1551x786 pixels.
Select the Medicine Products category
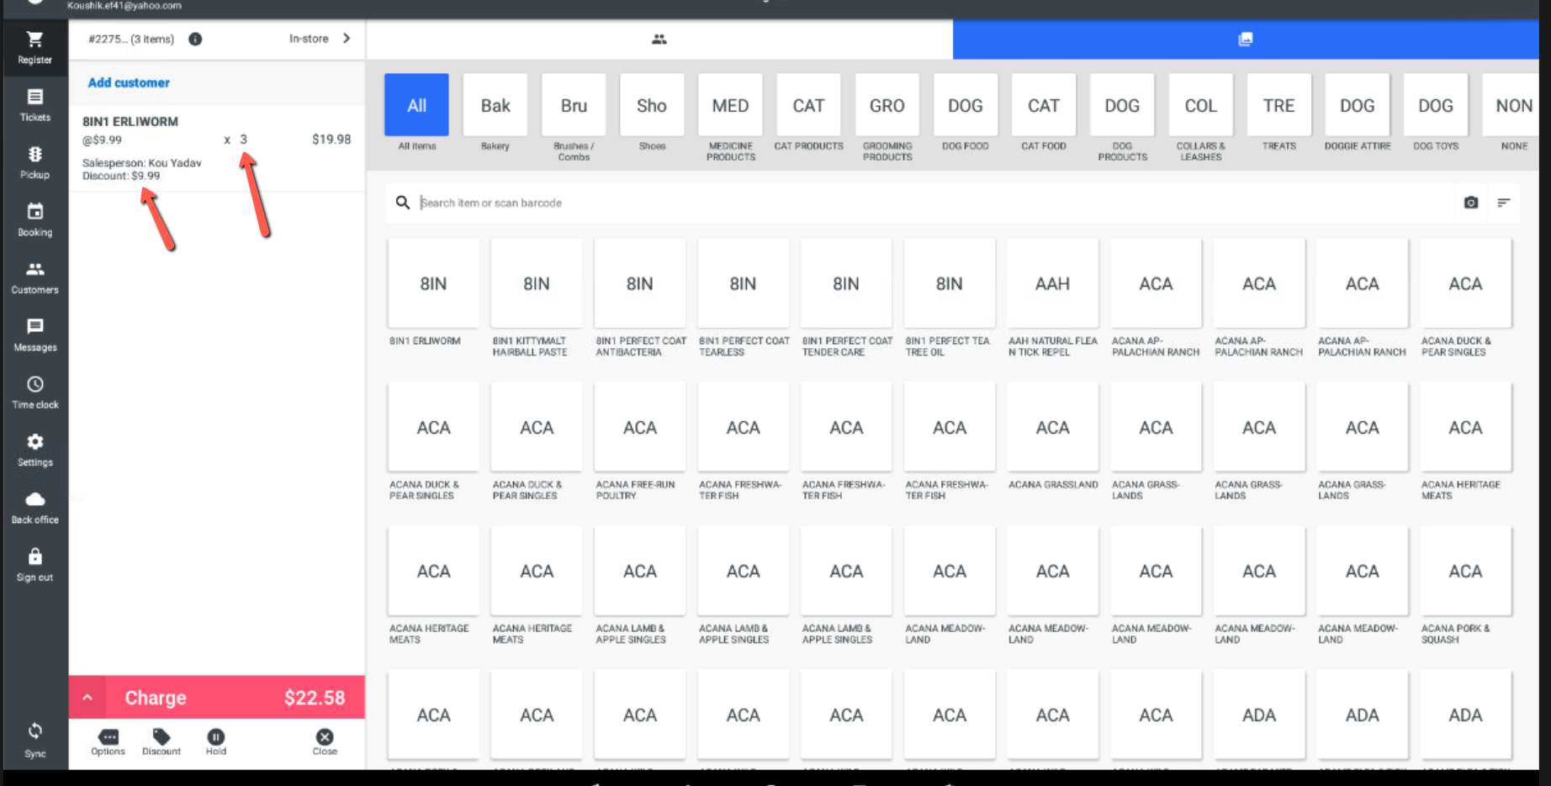(x=730, y=105)
